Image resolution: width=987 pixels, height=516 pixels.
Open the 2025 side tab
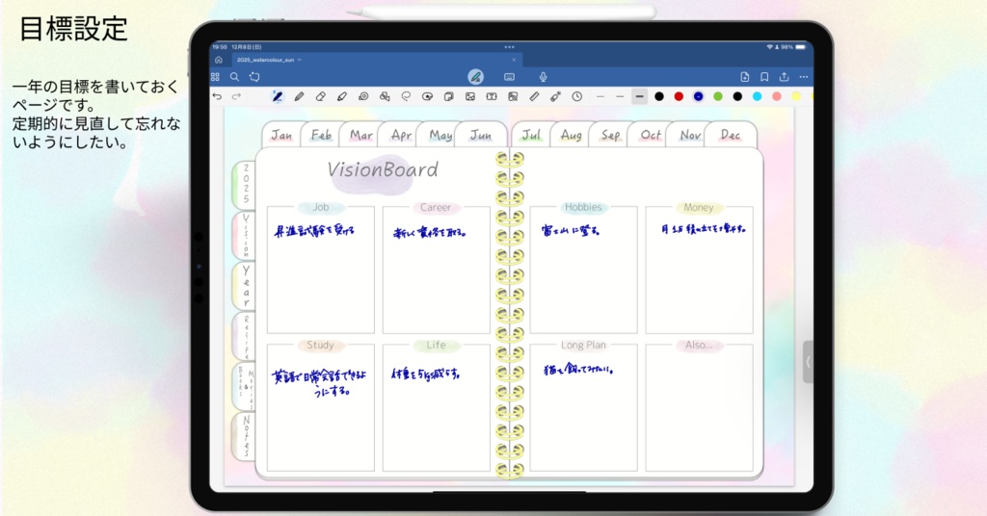(x=245, y=184)
